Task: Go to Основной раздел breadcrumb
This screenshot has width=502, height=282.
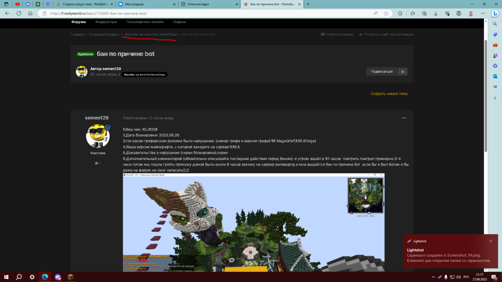Action: point(104,34)
